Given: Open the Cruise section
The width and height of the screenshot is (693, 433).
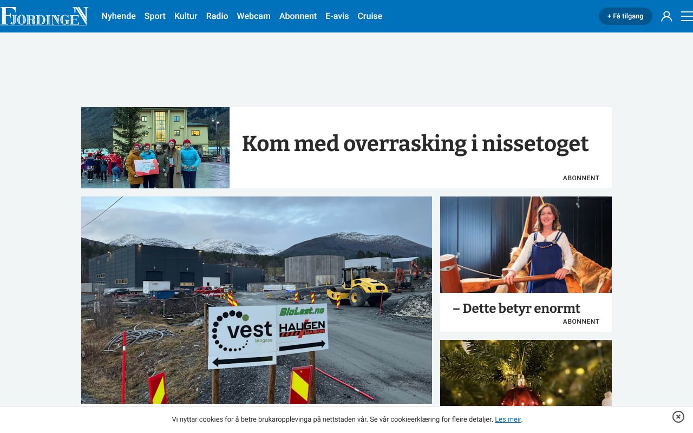Looking at the screenshot, I should 370,16.
